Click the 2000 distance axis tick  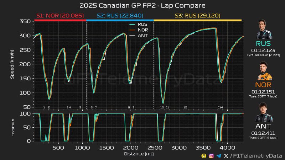click(131, 148)
